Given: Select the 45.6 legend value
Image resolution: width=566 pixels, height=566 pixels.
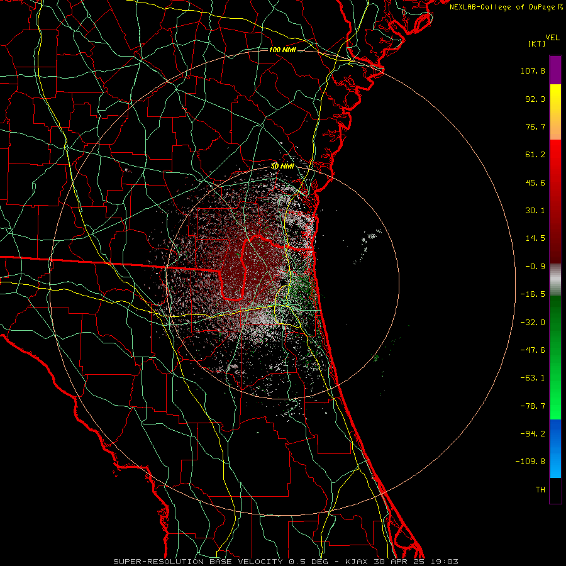Looking at the screenshot, I should click(x=535, y=182).
